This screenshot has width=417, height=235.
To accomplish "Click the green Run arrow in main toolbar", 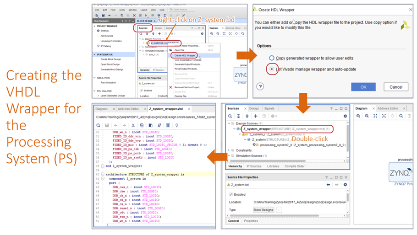I will [x=146, y=16].
